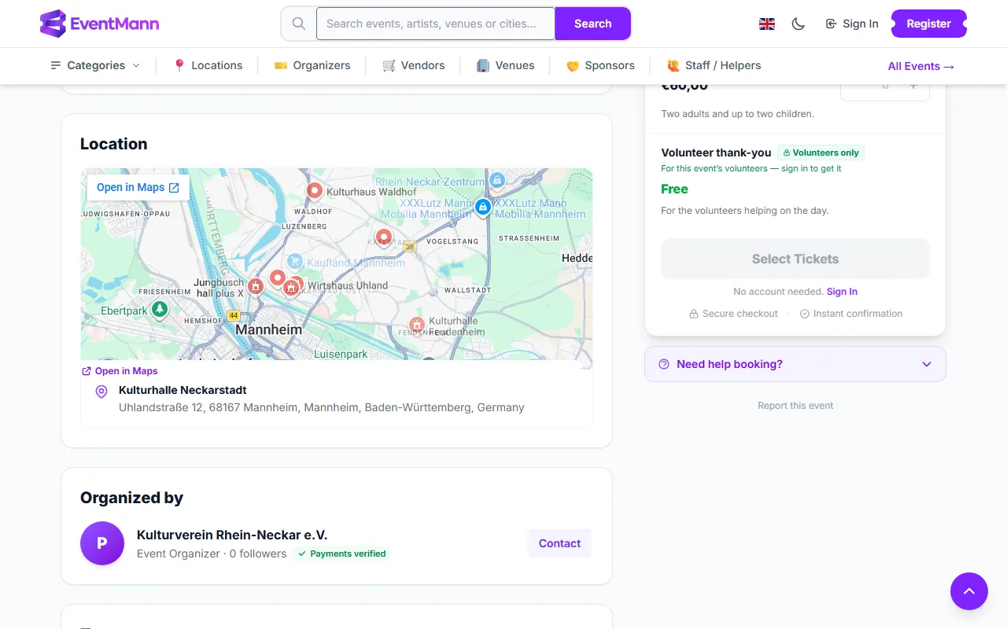
Task: Toggle dark mode with the moon icon
Action: [x=799, y=24]
